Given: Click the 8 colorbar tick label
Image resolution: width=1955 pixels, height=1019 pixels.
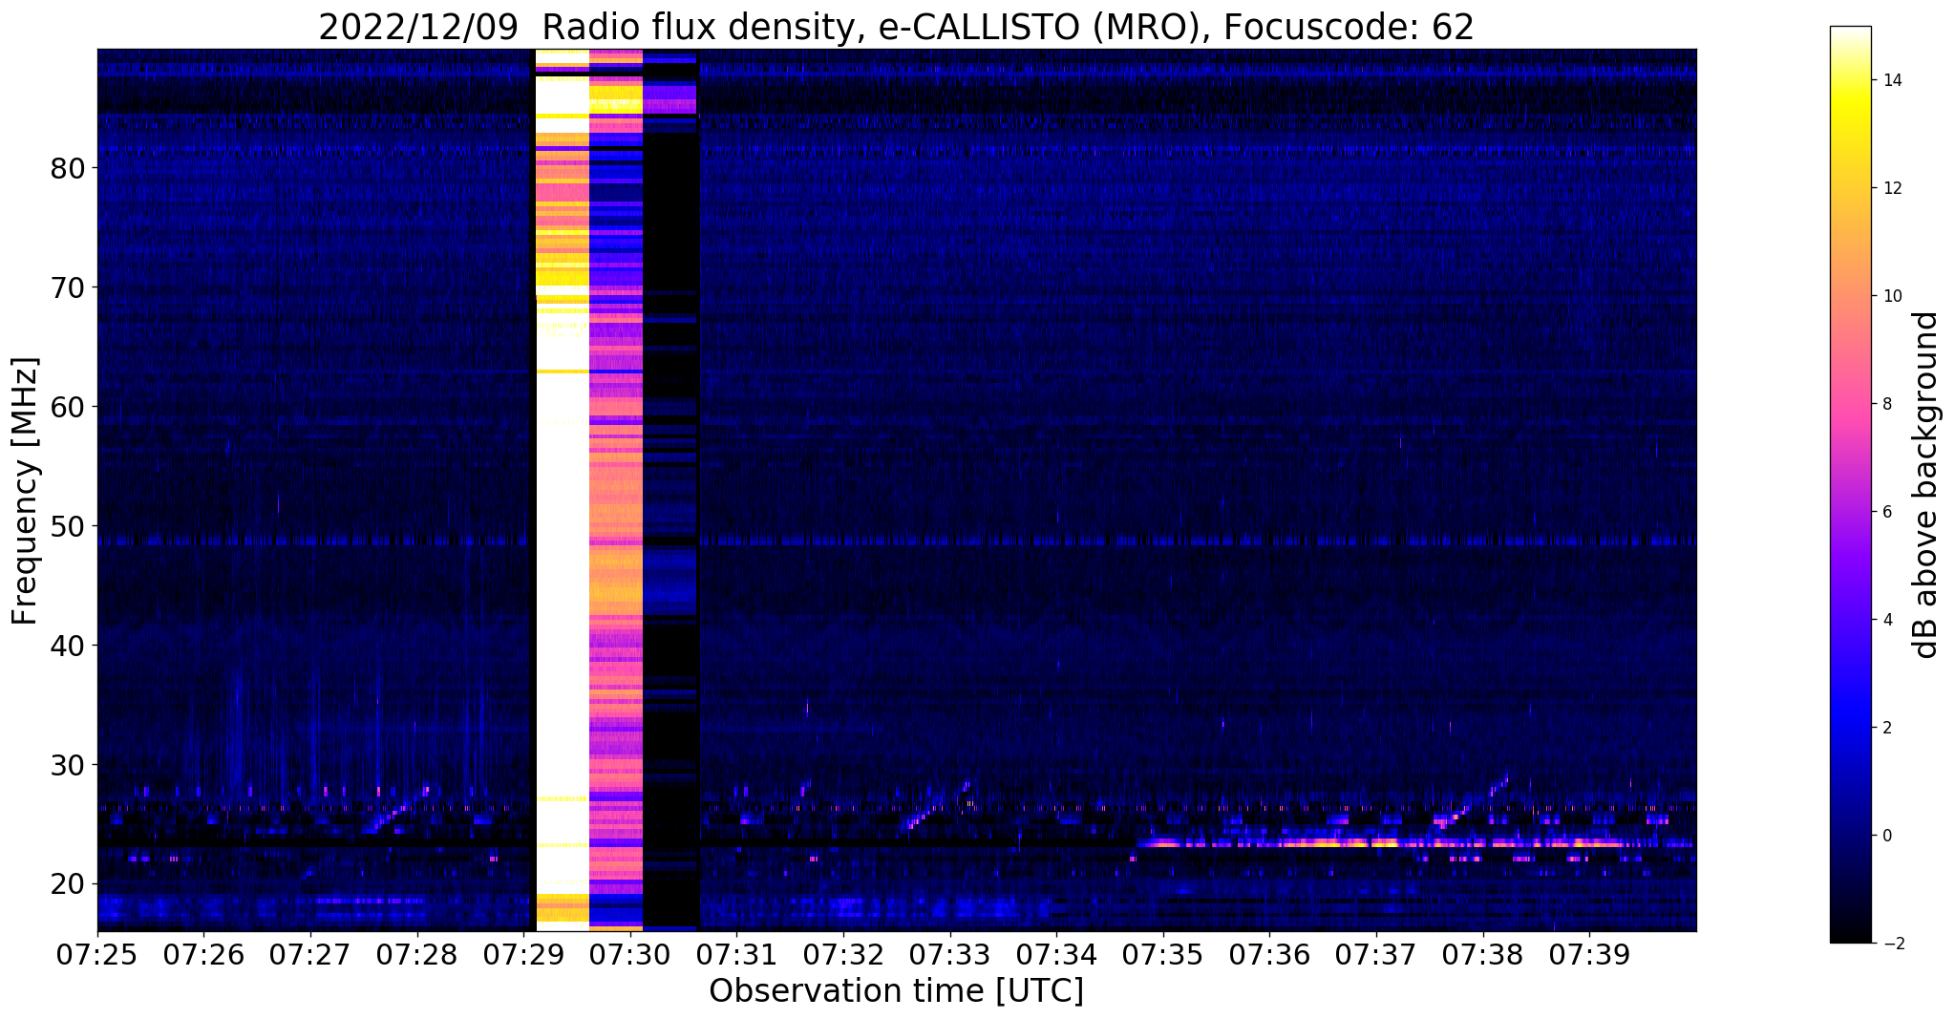Looking at the screenshot, I should pyautogui.click(x=1887, y=404).
